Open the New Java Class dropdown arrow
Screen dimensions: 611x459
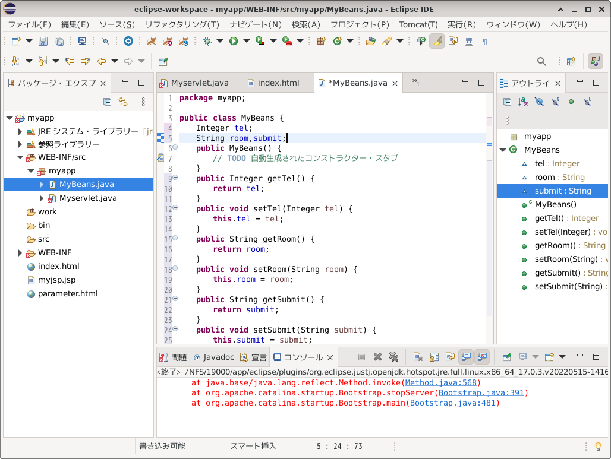click(x=350, y=41)
